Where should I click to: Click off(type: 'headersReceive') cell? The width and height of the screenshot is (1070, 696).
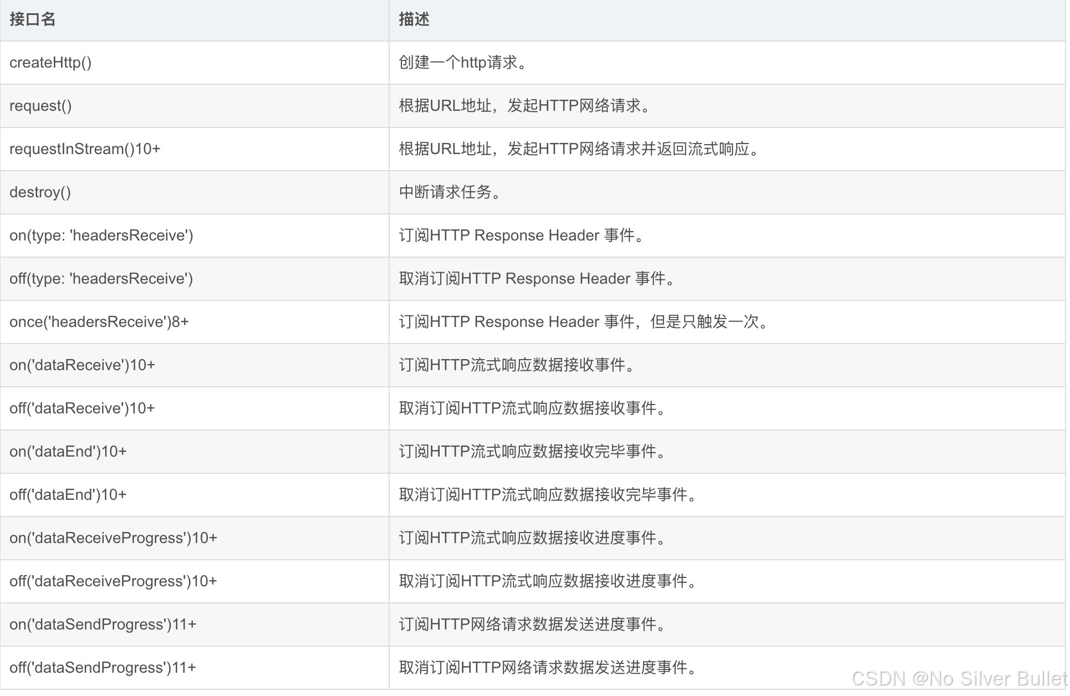pyautogui.click(x=101, y=279)
